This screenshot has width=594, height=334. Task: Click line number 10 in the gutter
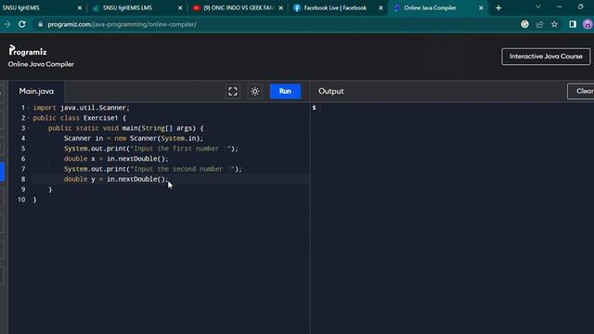click(x=21, y=199)
